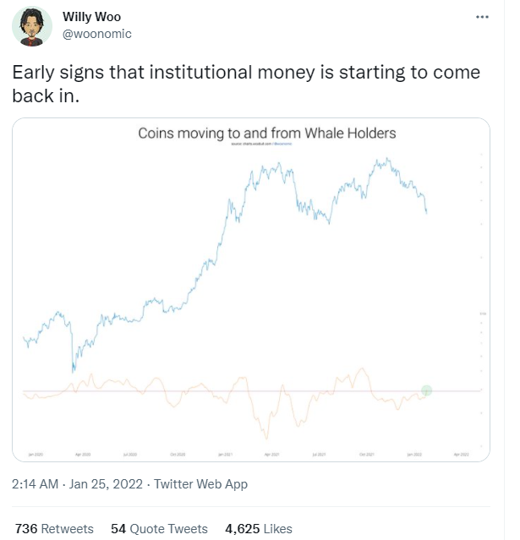Click the Jan 2021 x-axis label

tap(225, 455)
